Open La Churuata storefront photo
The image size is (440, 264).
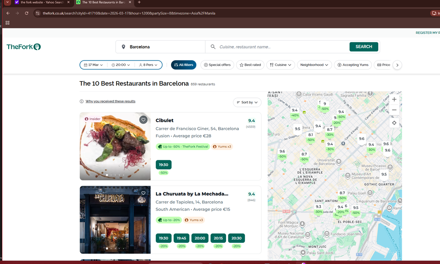pyautogui.click(x=116, y=220)
